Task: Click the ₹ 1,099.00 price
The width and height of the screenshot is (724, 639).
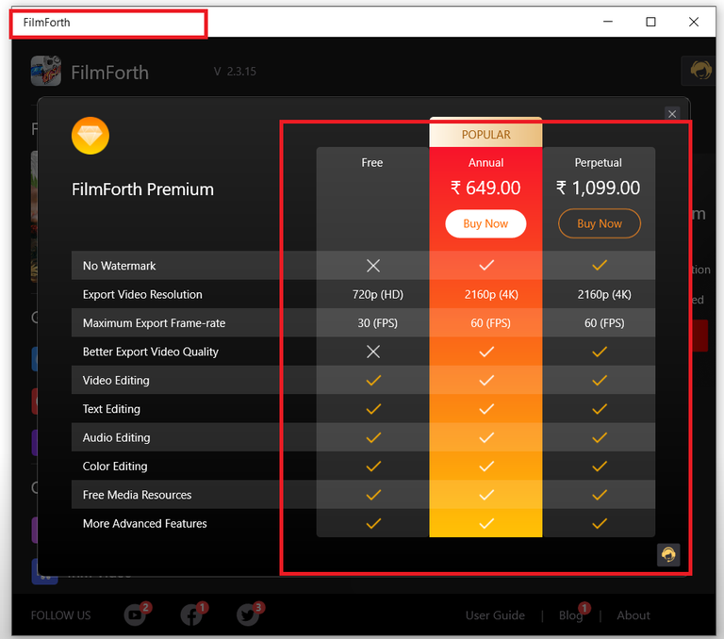Action: tap(599, 188)
